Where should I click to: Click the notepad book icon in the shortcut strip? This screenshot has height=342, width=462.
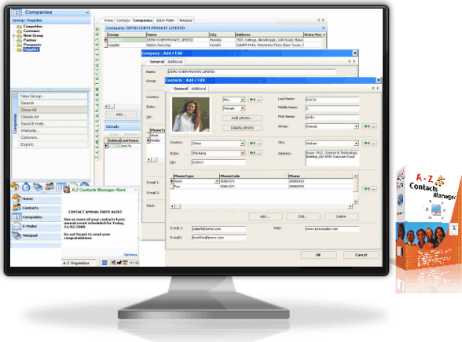click(x=38, y=187)
